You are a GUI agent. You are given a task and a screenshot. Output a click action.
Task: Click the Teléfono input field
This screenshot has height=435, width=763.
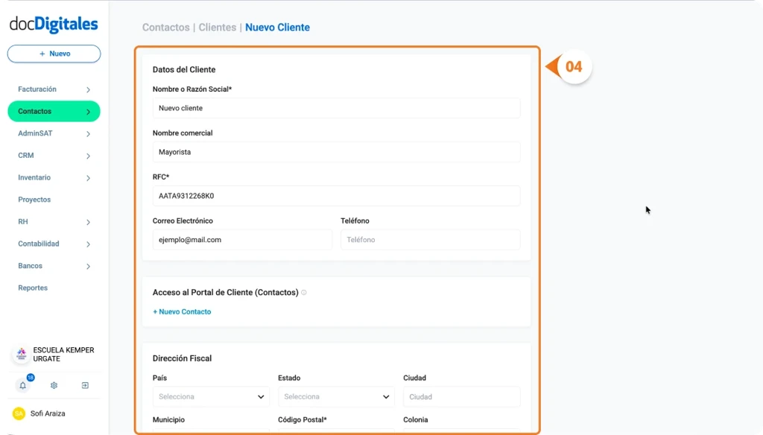point(430,239)
